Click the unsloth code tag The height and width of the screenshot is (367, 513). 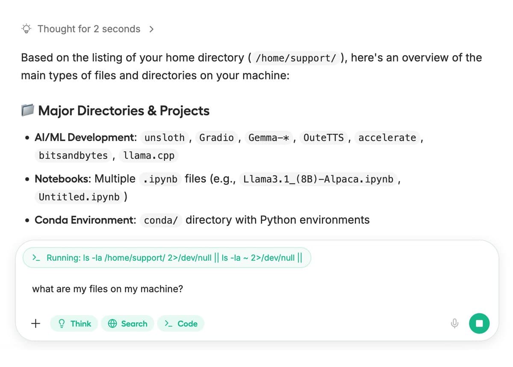165,138
